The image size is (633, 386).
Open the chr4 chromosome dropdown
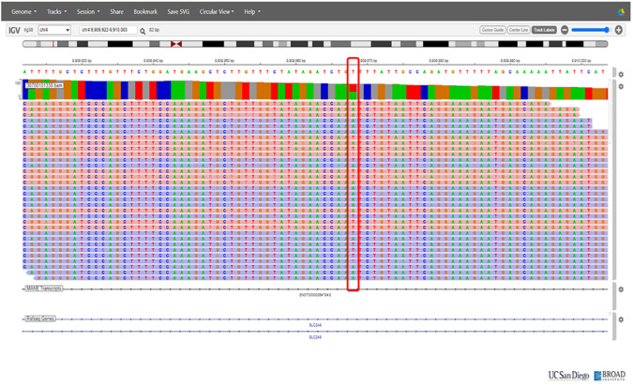click(54, 30)
